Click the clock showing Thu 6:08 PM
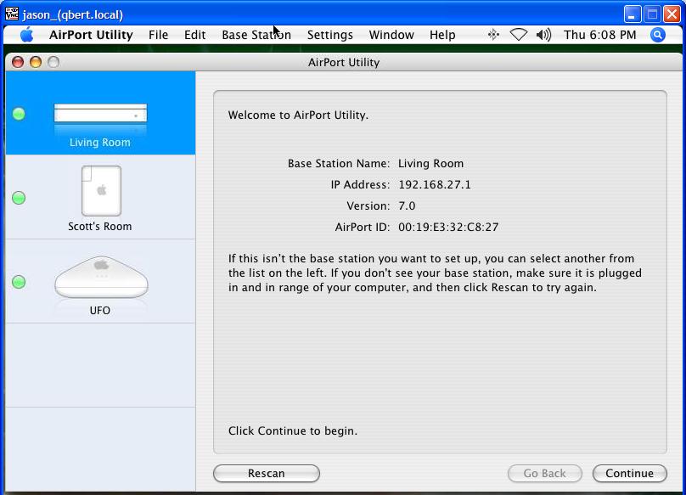 point(599,35)
